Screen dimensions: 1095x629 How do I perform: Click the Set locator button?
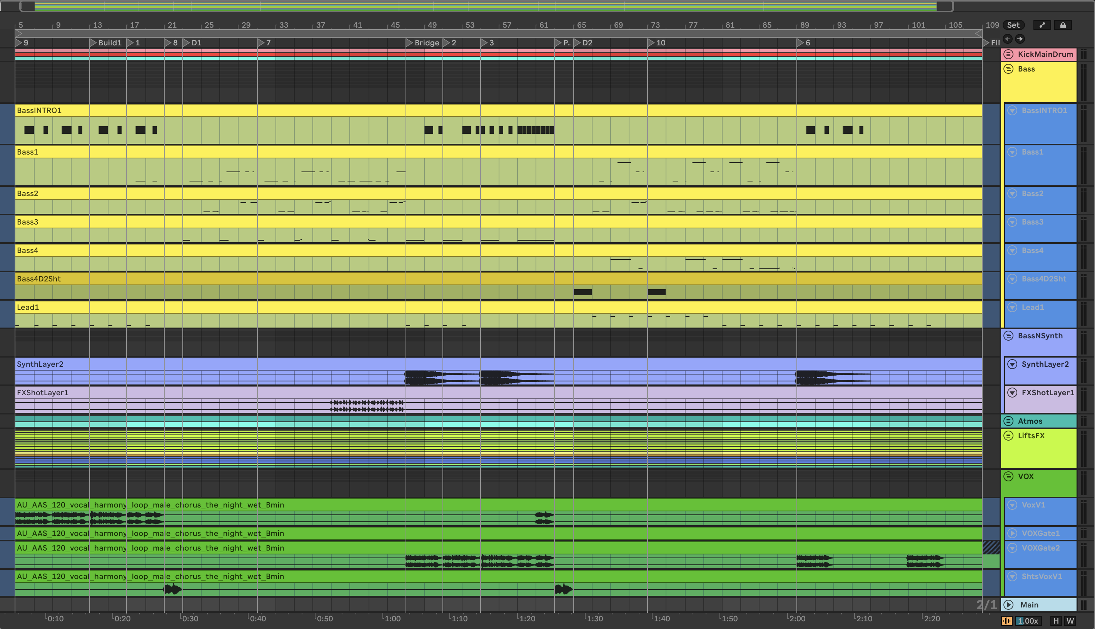point(1013,25)
